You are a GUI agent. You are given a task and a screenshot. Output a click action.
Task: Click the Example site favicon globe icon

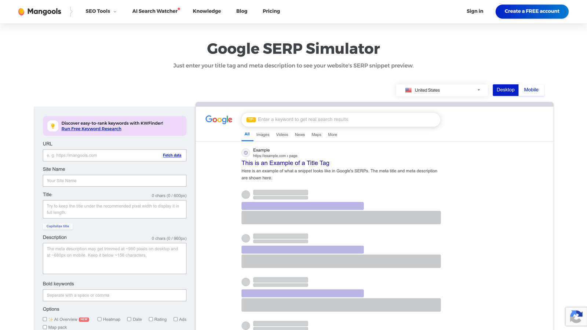(x=246, y=153)
